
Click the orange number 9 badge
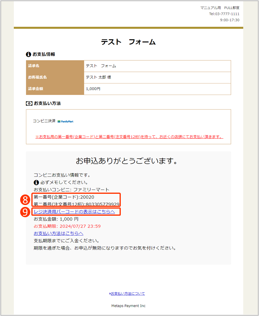pyautogui.click(x=25, y=212)
